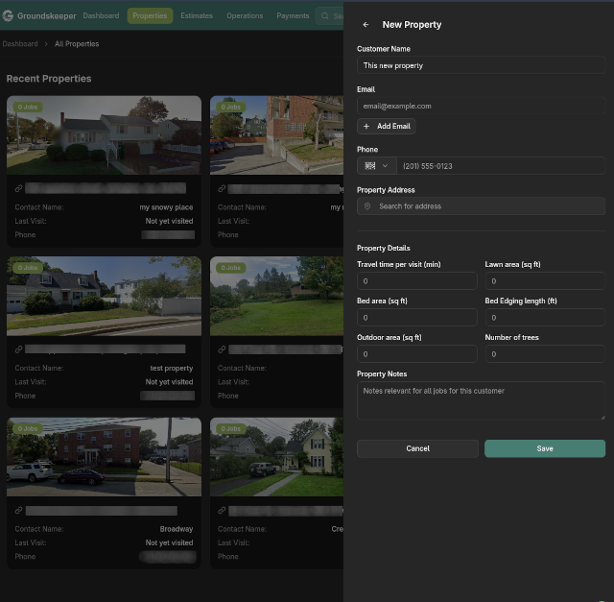Select the Number of trees field
The width and height of the screenshot is (614, 602).
pyautogui.click(x=545, y=354)
